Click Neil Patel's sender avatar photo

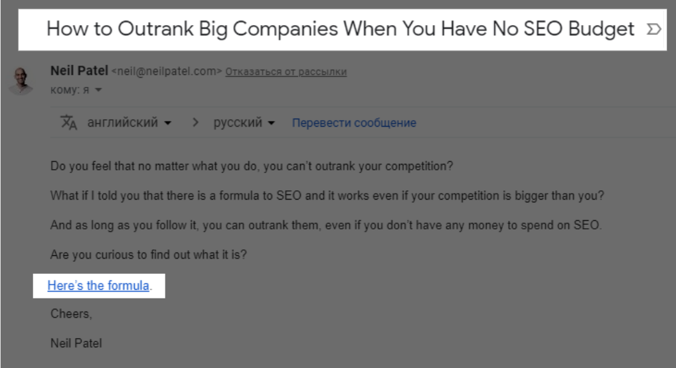(21, 80)
